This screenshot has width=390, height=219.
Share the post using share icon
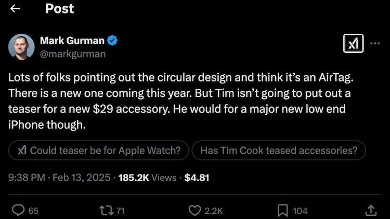[x=371, y=210]
